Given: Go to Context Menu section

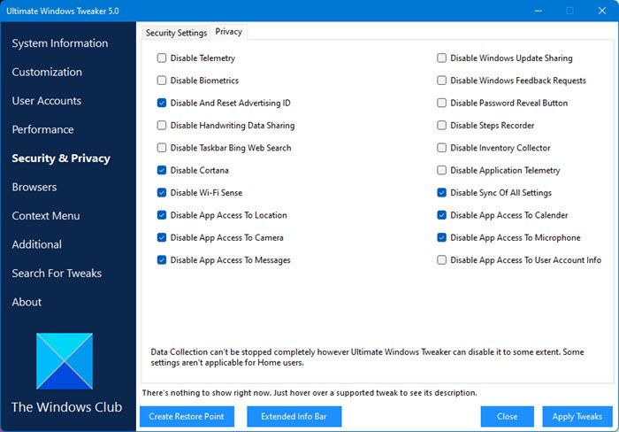Looking at the screenshot, I should (x=46, y=216).
